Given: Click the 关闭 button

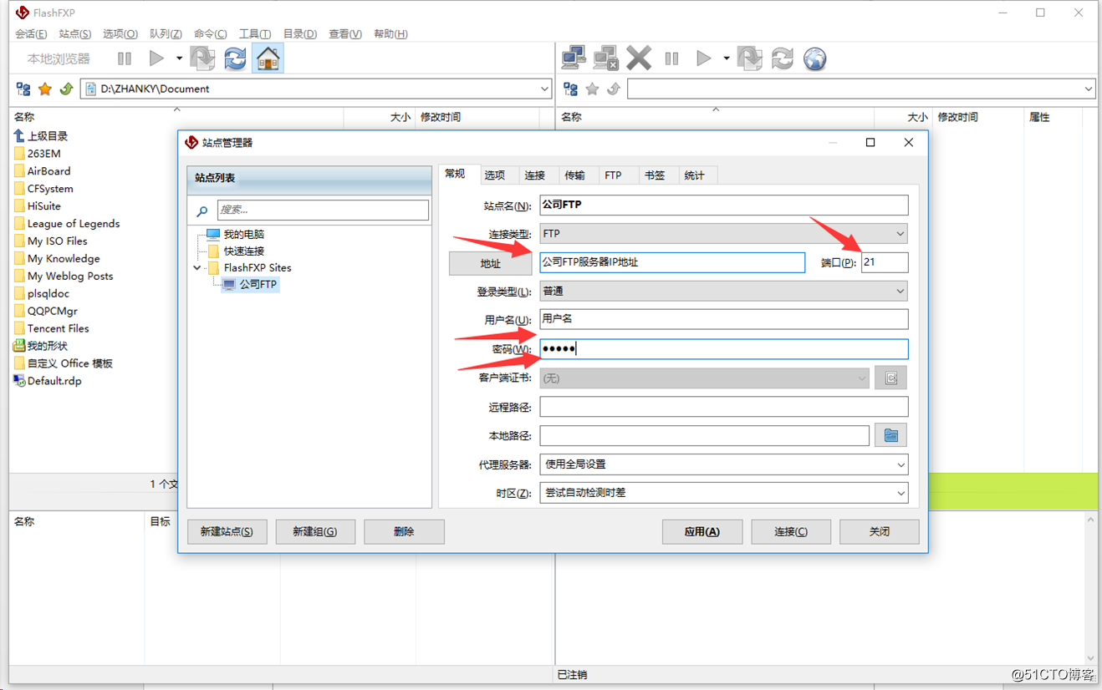Looking at the screenshot, I should point(880,531).
